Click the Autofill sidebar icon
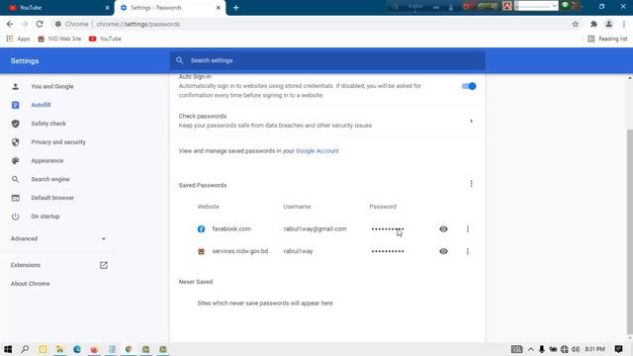 (16, 105)
